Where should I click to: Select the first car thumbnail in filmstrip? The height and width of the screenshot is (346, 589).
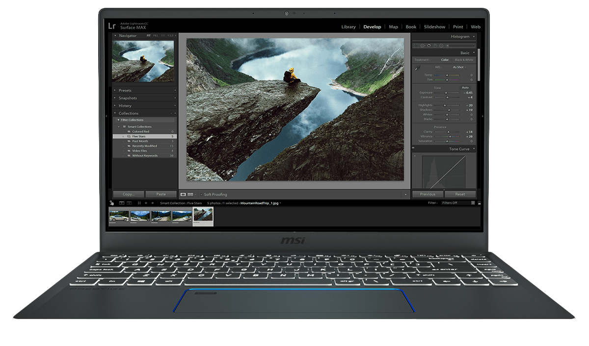pyautogui.click(x=119, y=216)
